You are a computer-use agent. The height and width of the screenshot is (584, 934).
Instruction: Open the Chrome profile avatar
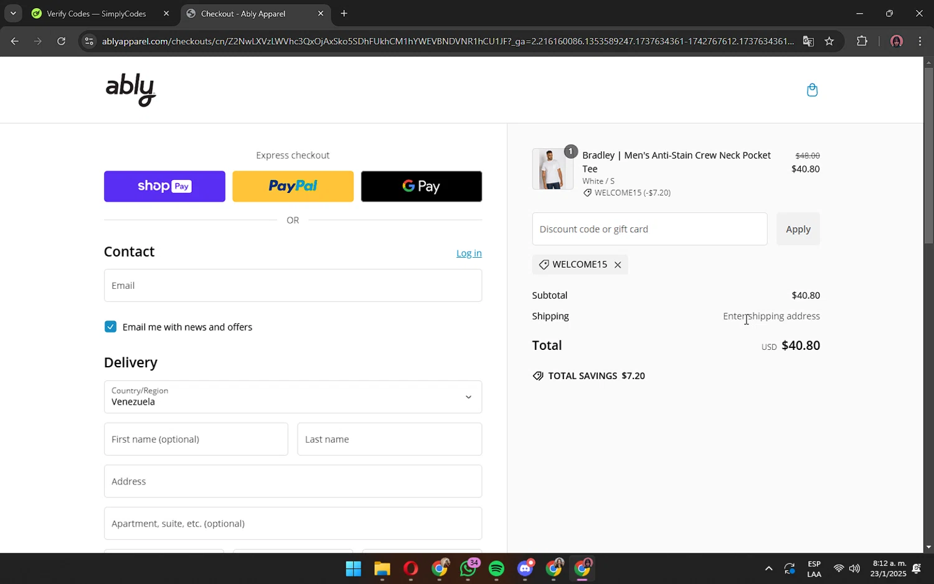click(897, 41)
